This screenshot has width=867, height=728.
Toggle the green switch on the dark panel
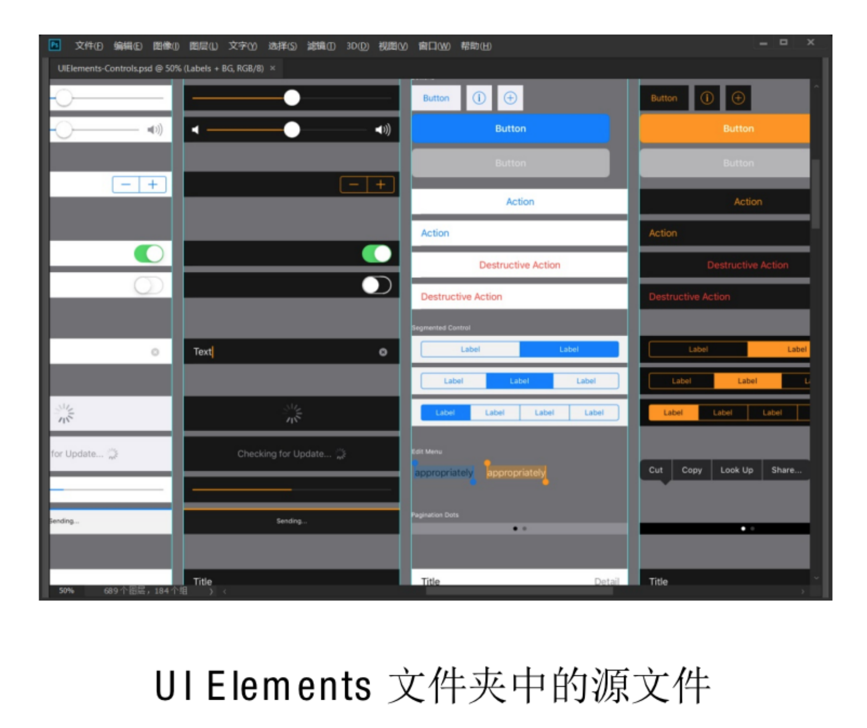coord(377,254)
